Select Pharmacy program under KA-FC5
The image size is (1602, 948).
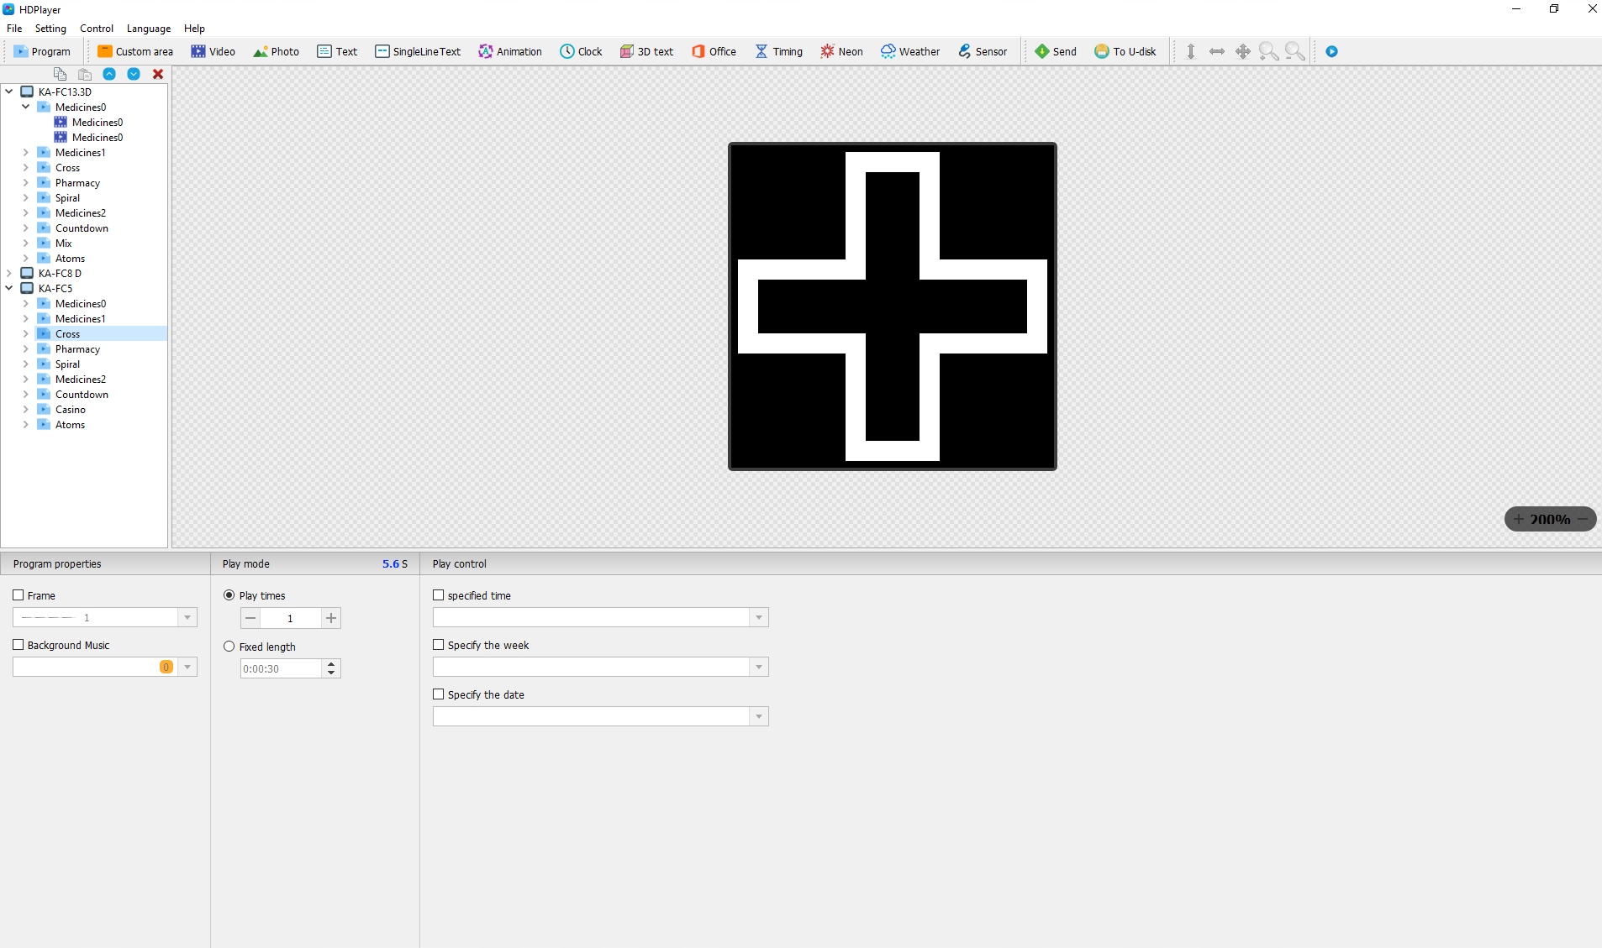coord(77,349)
